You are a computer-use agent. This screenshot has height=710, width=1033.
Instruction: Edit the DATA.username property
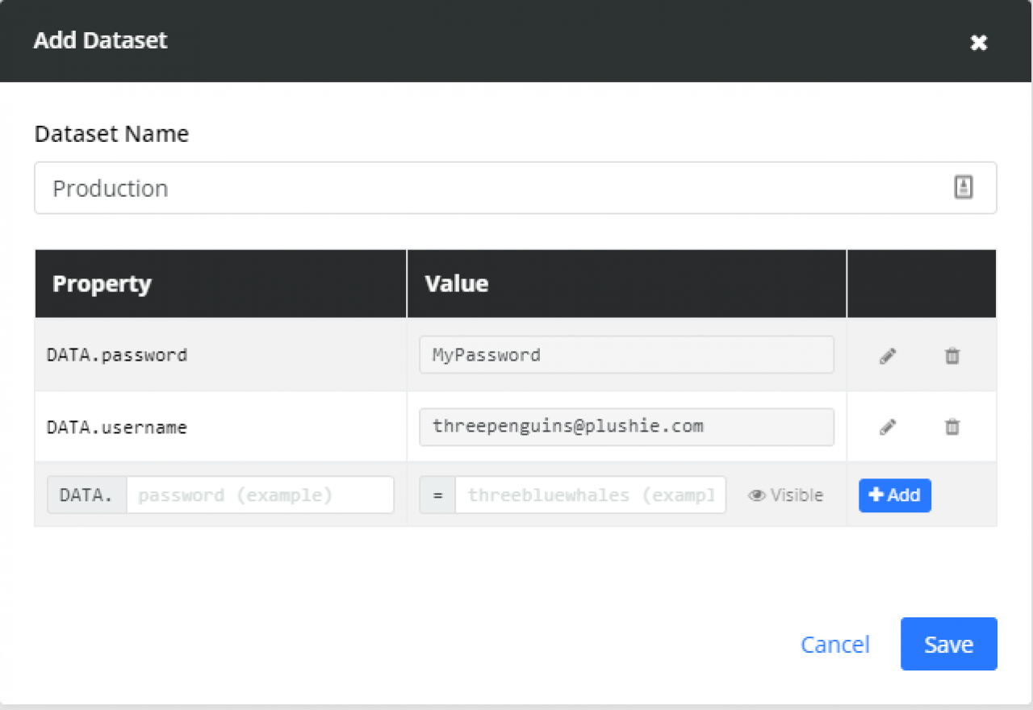coord(887,427)
